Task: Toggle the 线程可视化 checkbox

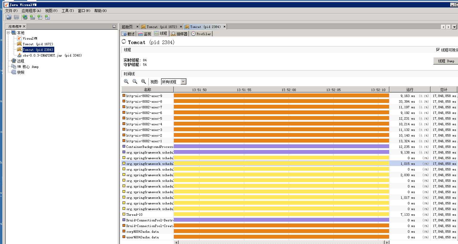Action: pyautogui.click(x=438, y=50)
